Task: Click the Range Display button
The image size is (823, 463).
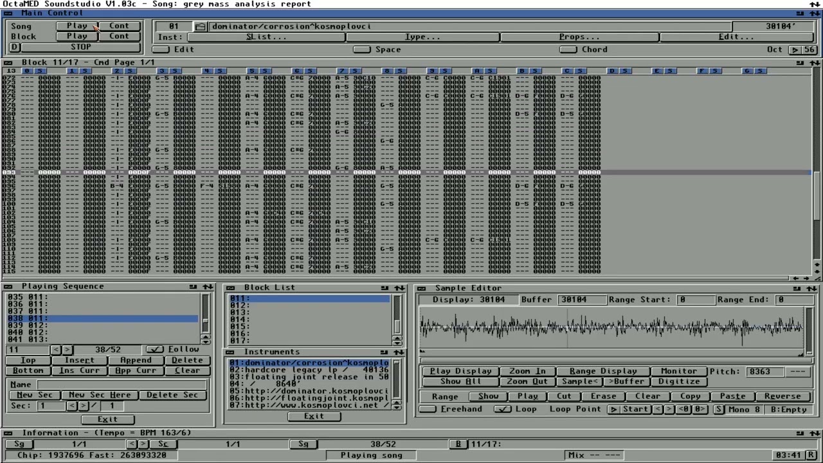Action: click(x=603, y=372)
